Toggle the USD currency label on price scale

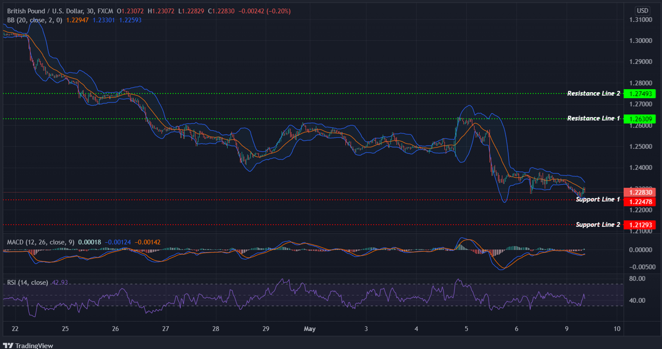click(x=643, y=10)
